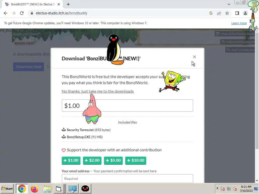This screenshot has height=194, width=259.
Task: Click the Patrick Star desktop character
Action: point(92,109)
